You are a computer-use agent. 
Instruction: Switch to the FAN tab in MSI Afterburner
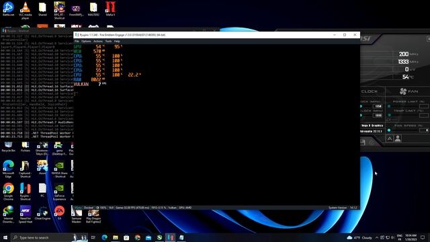coord(408,91)
